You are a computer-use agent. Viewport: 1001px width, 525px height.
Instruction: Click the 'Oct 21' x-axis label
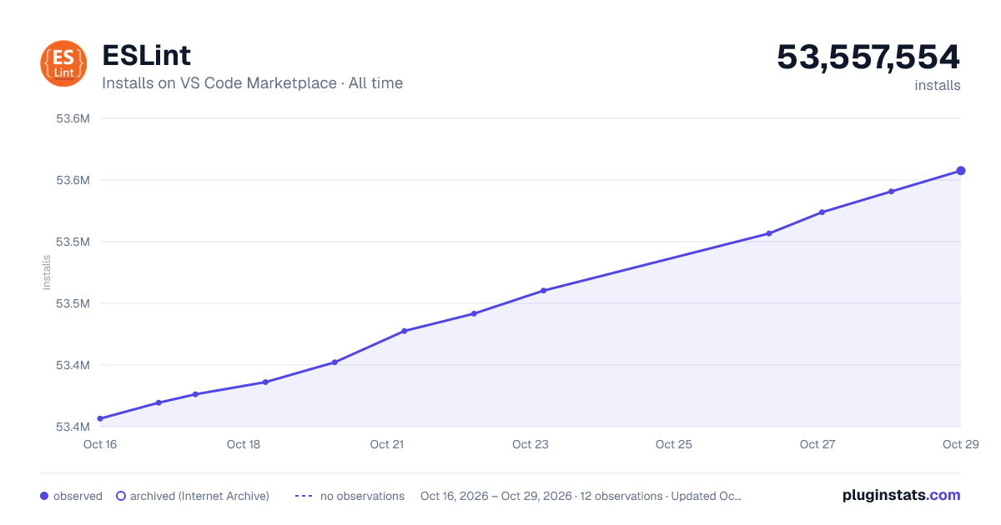pos(387,444)
